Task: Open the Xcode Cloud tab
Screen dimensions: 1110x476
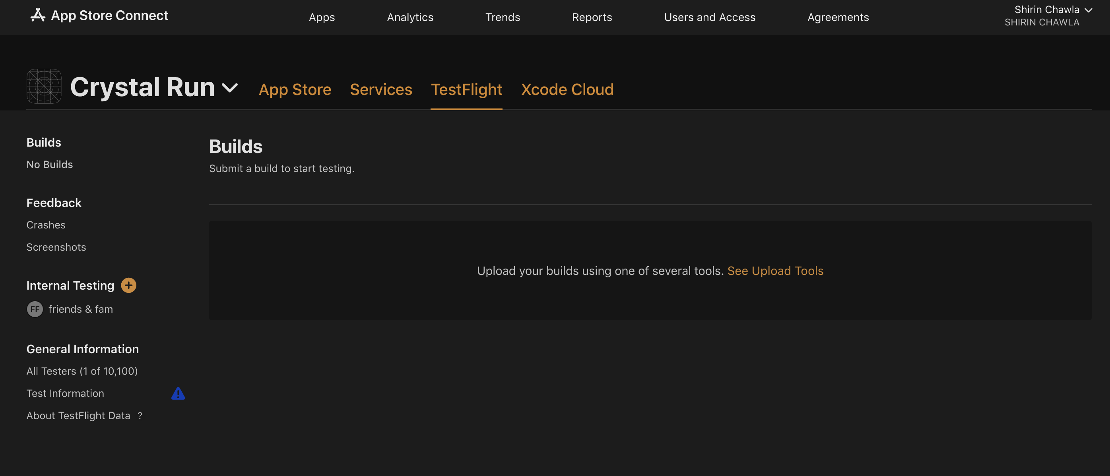Action: (x=567, y=89)
